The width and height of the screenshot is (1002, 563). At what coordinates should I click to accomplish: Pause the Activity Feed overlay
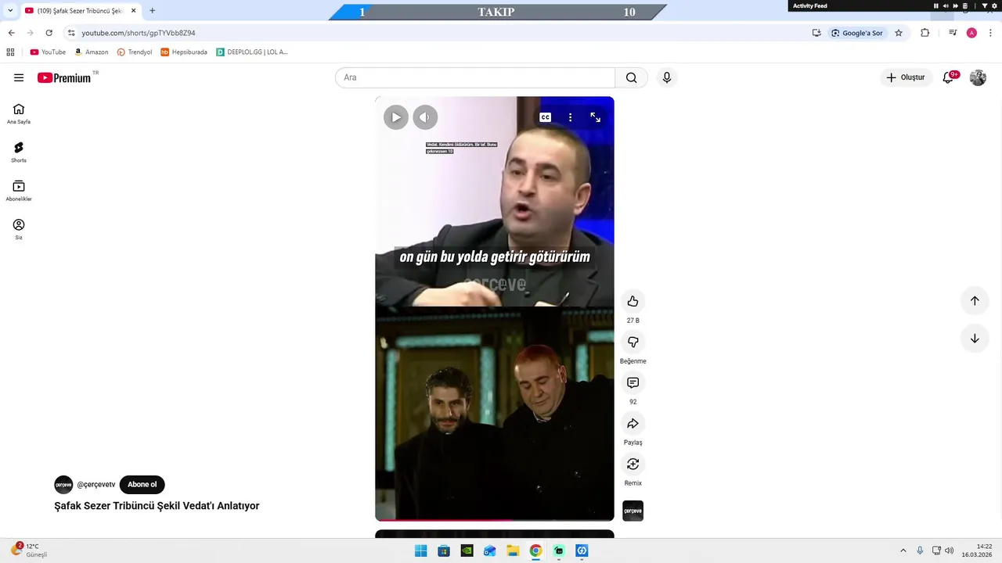935,6
